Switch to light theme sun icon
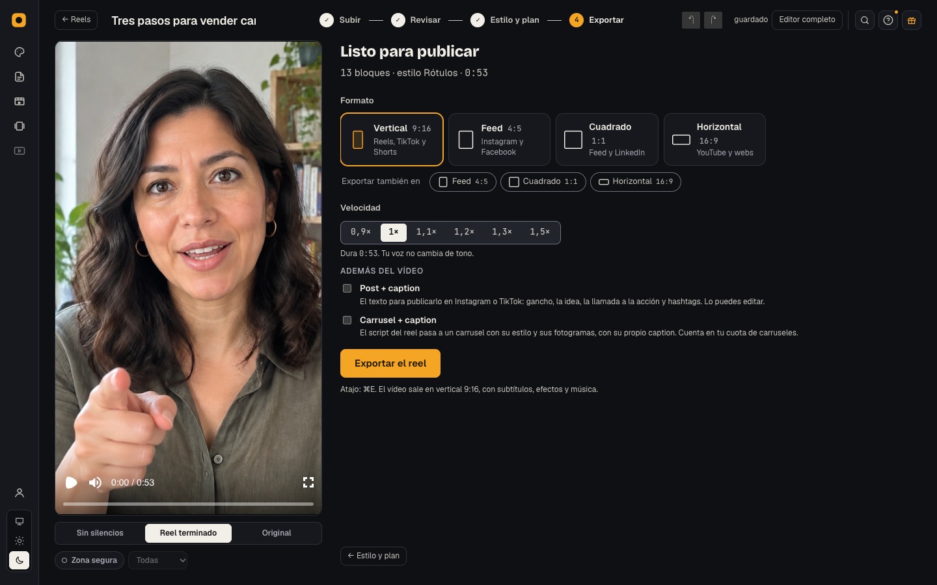This screenshot has height=585, width=937. [x=20, y=541]
